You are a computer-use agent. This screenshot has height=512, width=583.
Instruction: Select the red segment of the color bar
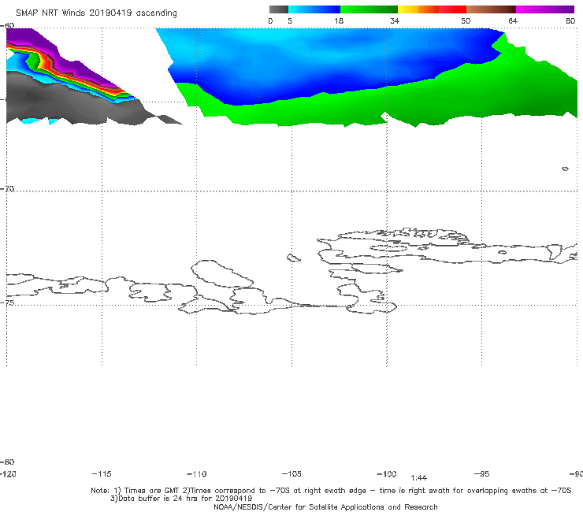(452, 9)
